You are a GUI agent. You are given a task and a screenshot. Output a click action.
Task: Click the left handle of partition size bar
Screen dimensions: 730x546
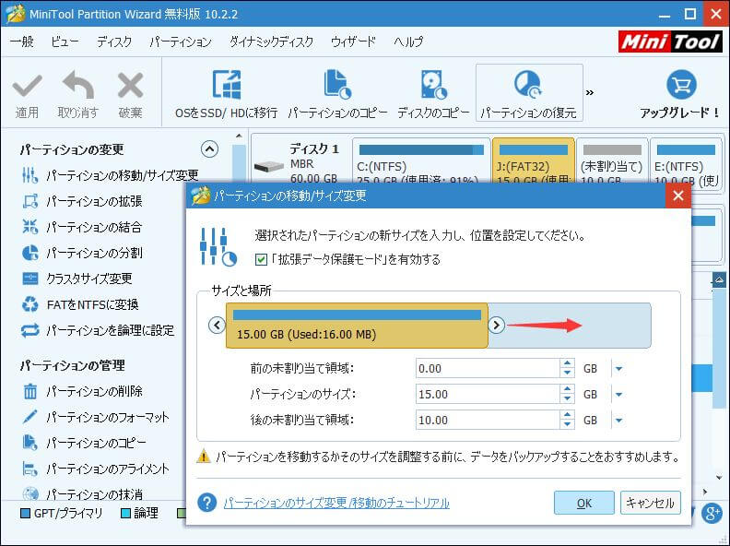217,325
